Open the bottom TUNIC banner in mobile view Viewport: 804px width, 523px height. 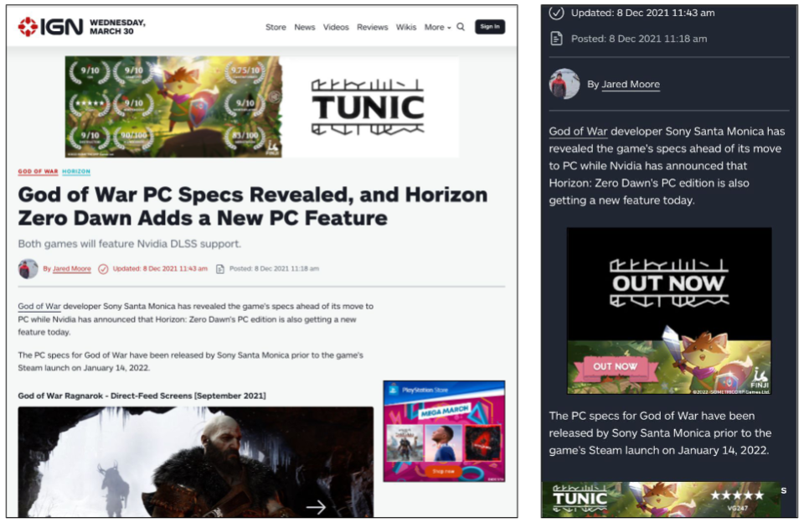point(661,499)
